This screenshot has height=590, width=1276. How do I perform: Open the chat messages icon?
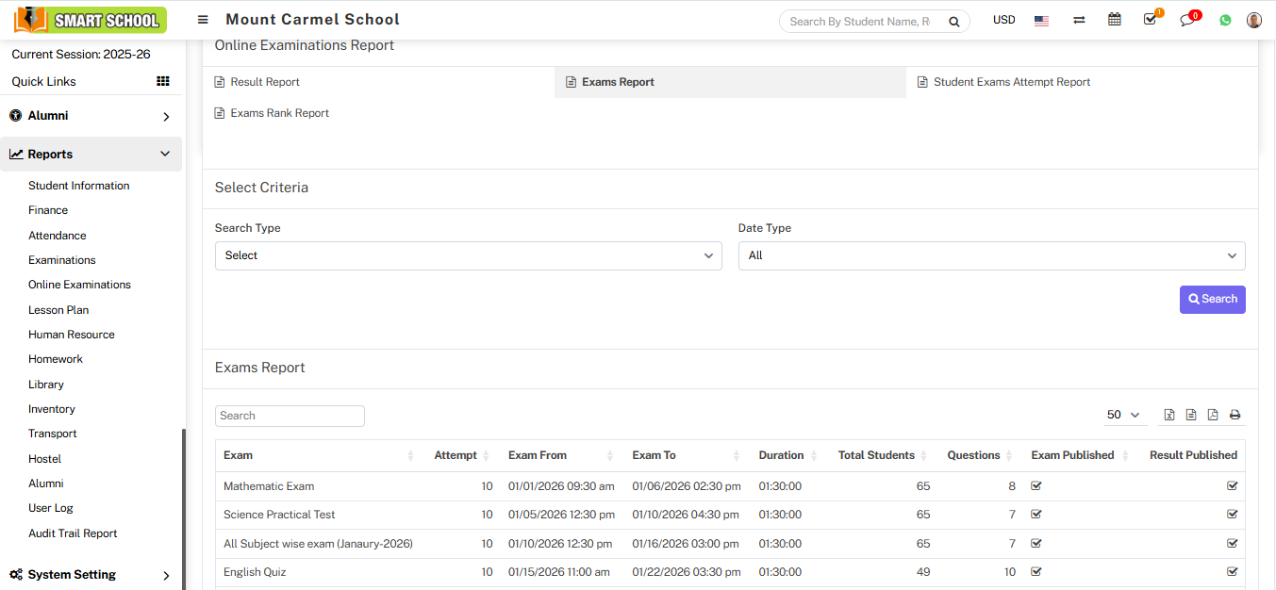click(x=1187, y=20)
